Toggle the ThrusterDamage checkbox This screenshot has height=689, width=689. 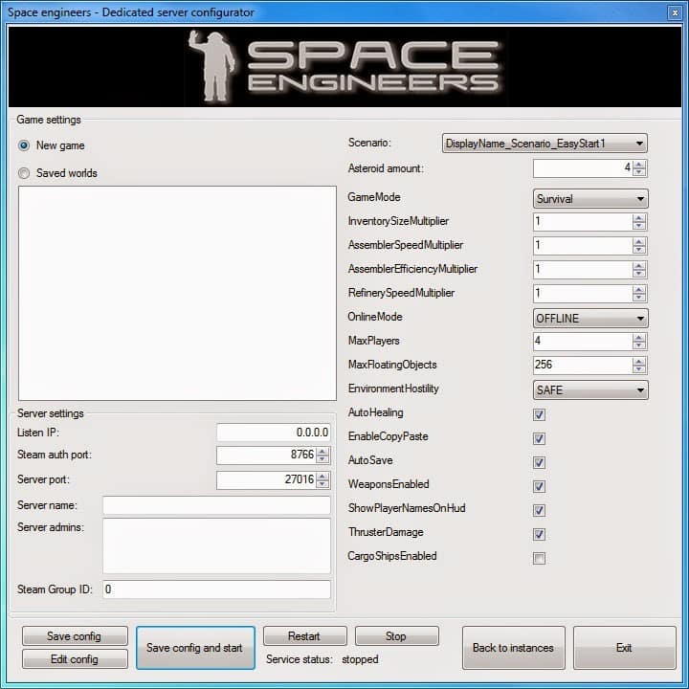[x=539, y=534]
